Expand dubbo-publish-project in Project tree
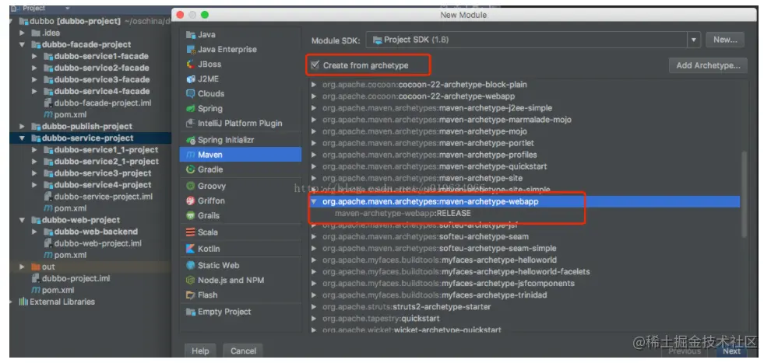This screenshot has height=363, width=771. click(x=22, y=127)
